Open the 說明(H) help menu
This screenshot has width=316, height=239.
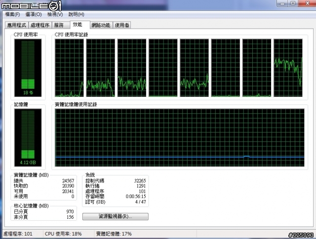pyautogui.click(x=76, y=14)
